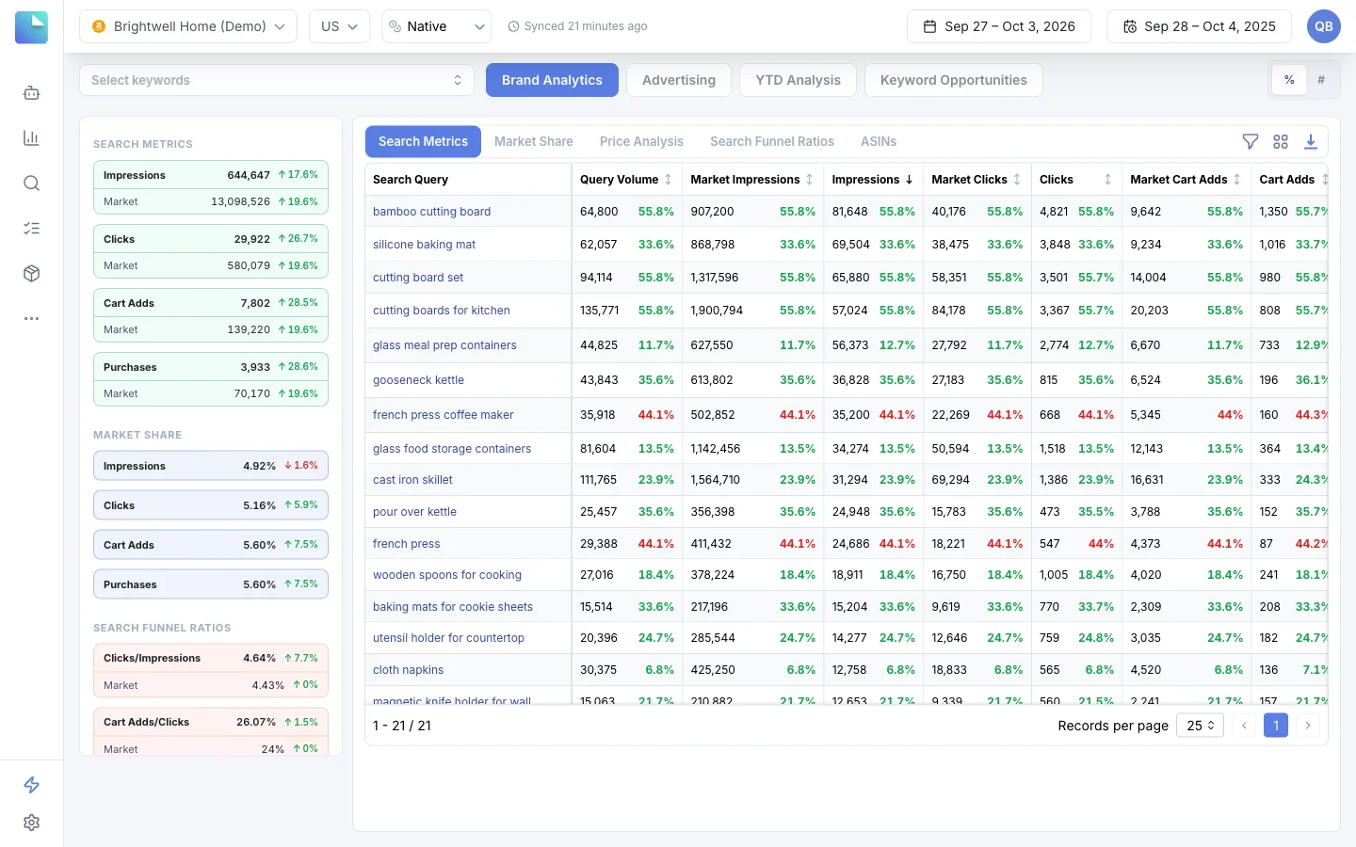Open the gooseneck kettle query link
1356x847 pixels.
tap(418, 380)
